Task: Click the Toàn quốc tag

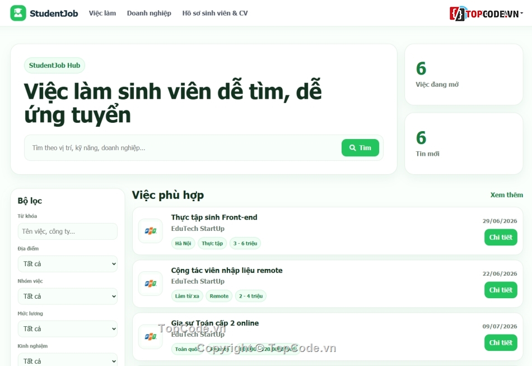Action: click(x=186, y=349)
